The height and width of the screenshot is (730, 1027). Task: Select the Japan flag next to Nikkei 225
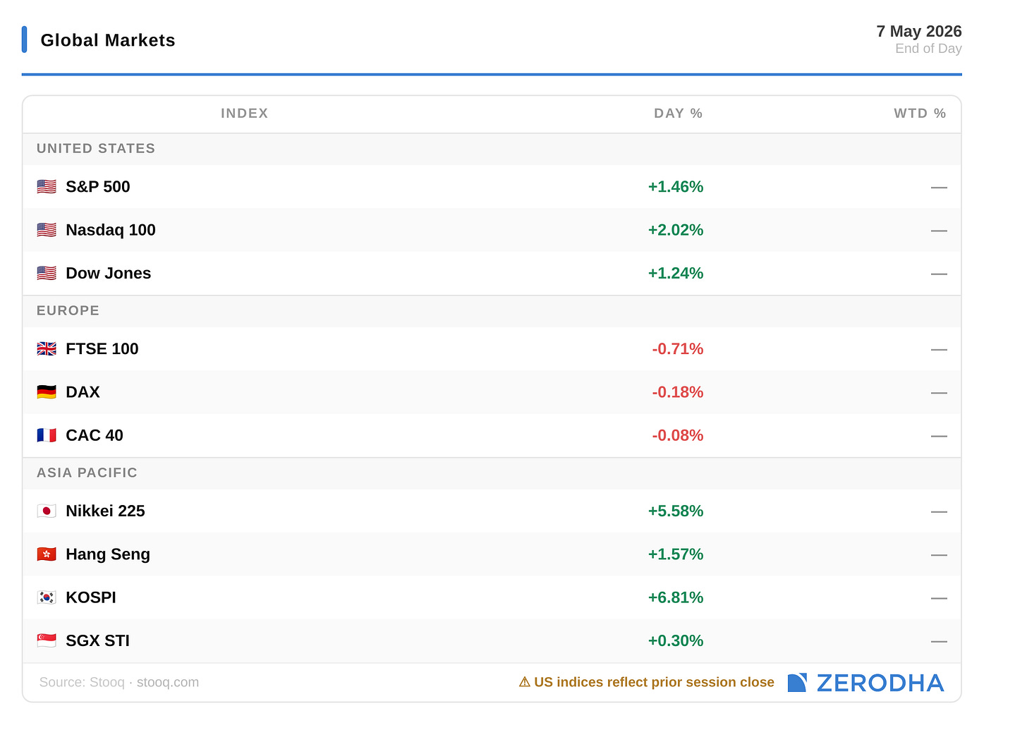[x=47, y=511]
